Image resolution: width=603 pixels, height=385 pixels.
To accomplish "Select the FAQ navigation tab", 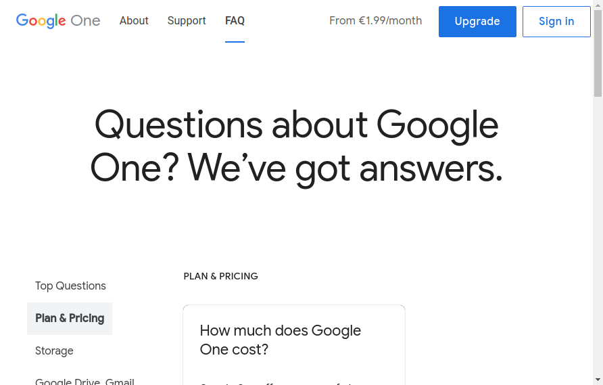I will pyautogui.click(x=235, y=21).
